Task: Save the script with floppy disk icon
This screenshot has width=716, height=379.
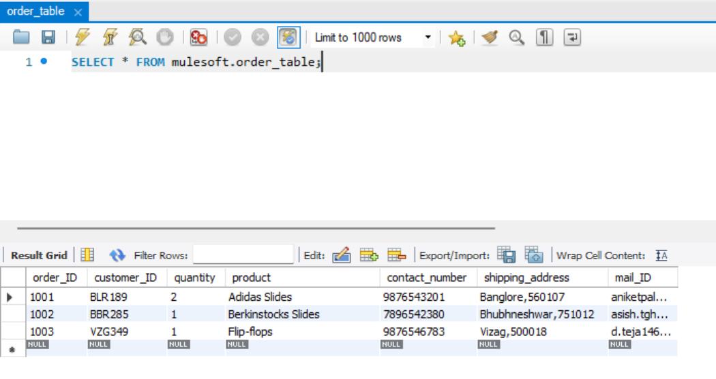Action: (x=48, y=37)
